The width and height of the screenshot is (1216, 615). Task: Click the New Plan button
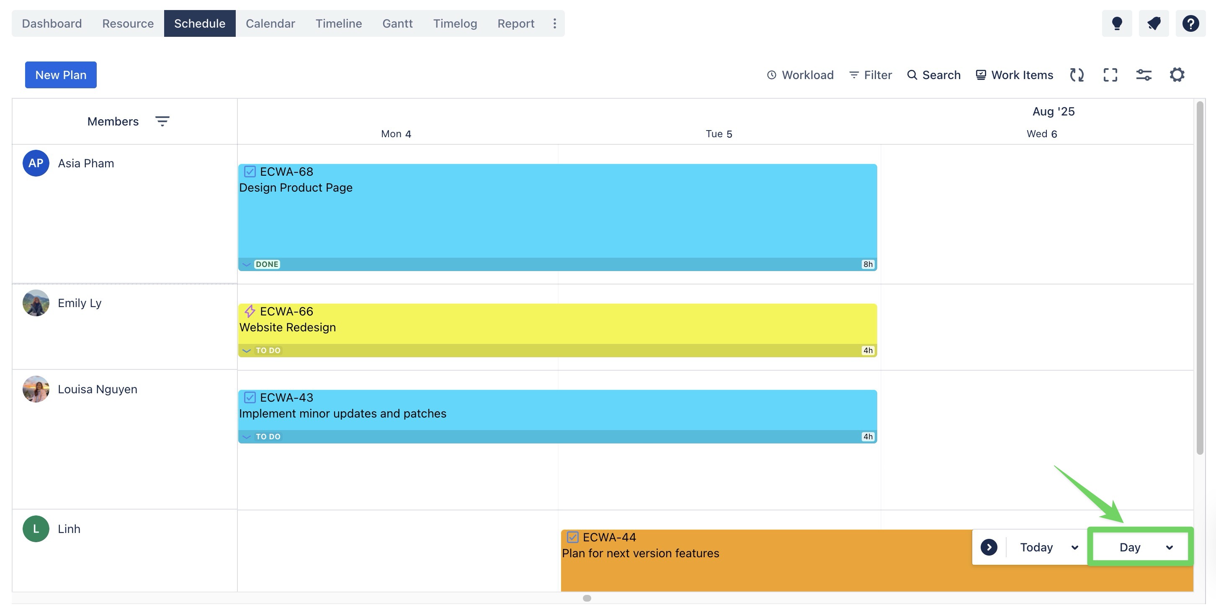(x=60, y=75)
